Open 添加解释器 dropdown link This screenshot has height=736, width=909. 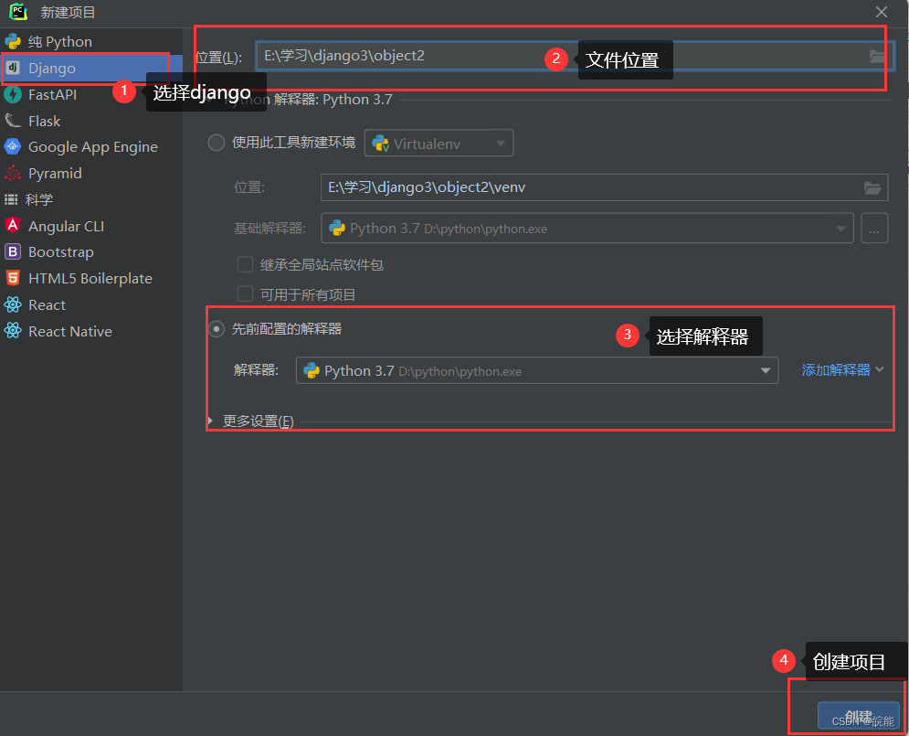(842, 370)
